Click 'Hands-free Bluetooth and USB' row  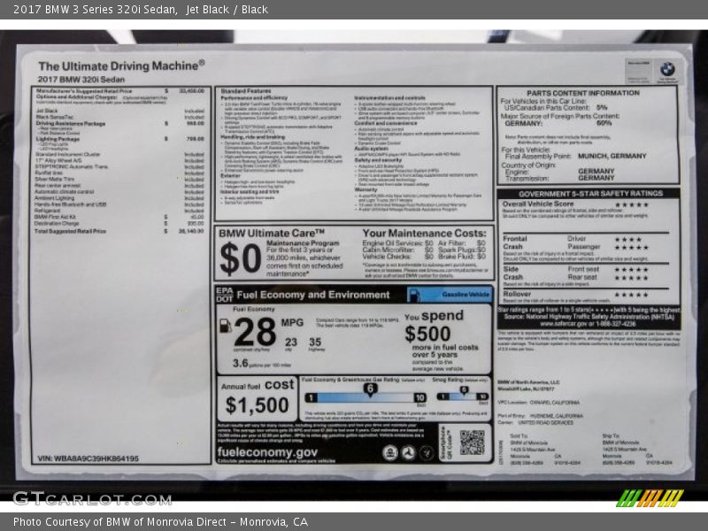point(119,204)
